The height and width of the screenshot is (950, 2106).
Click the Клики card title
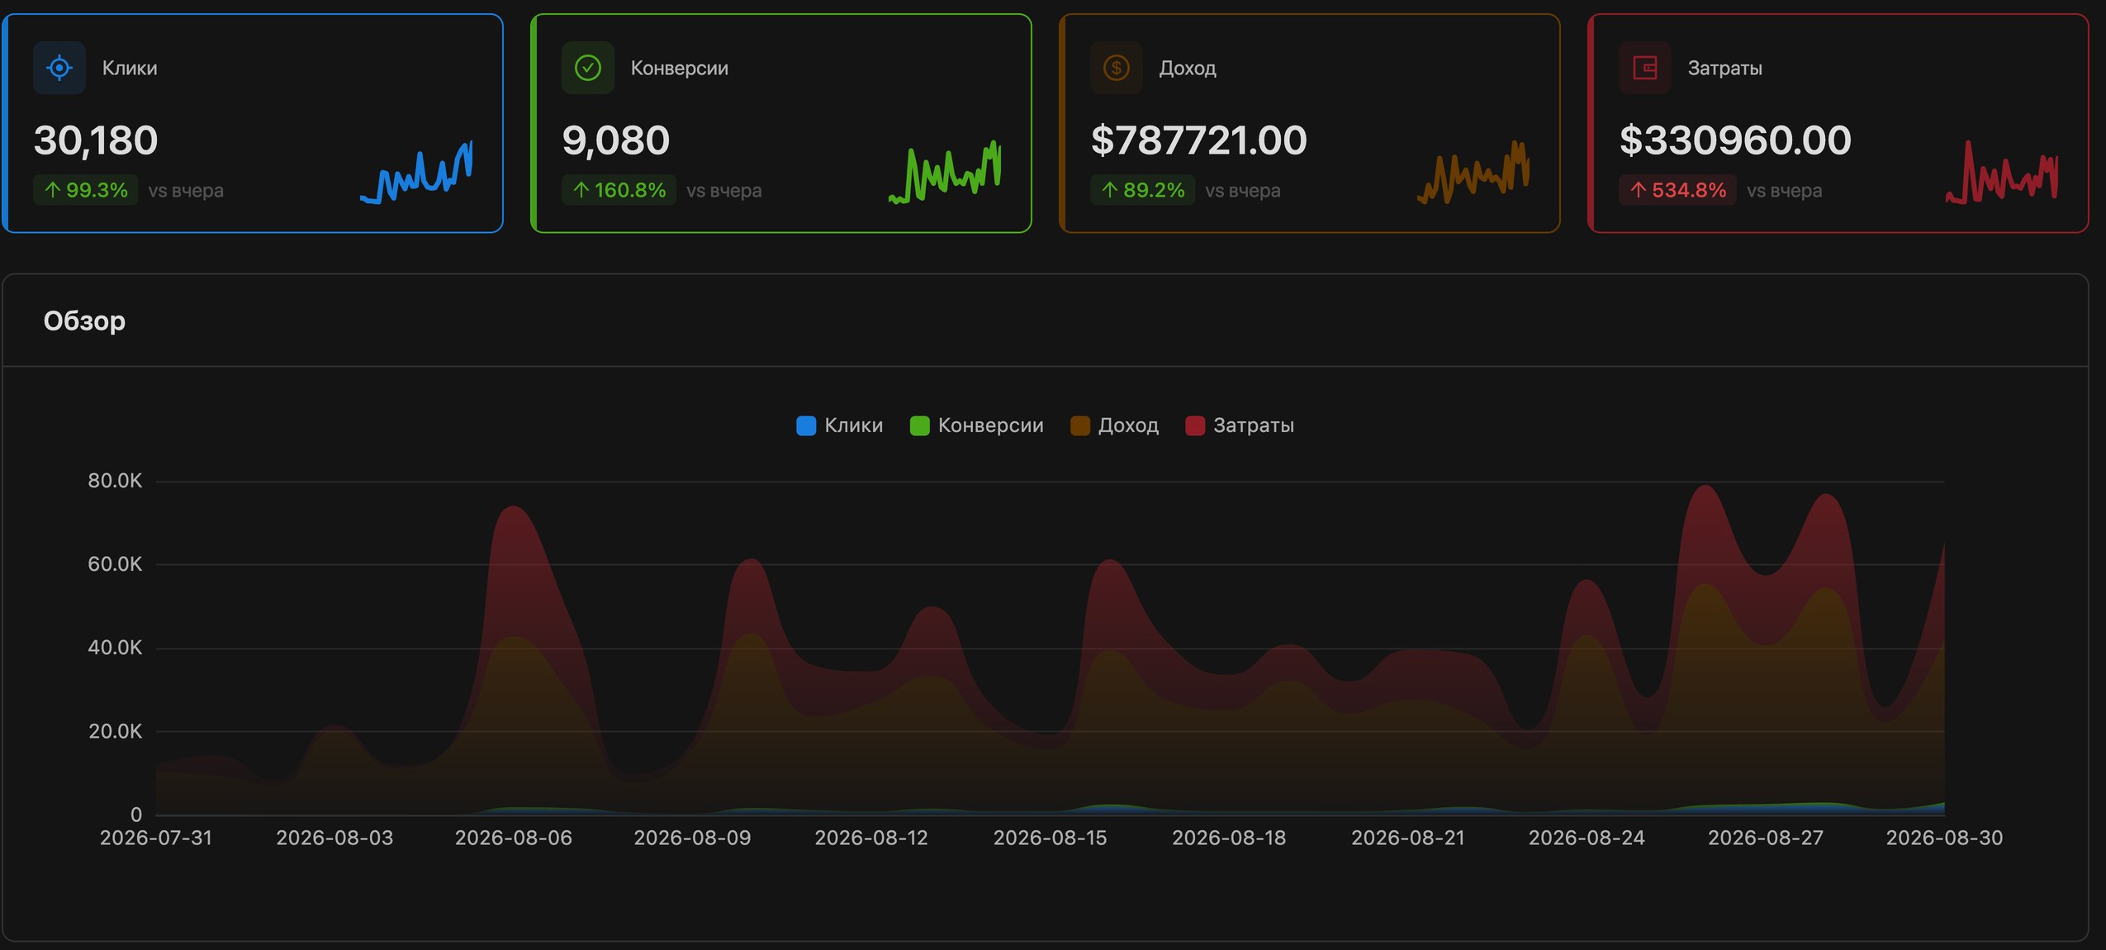[130, 68]
